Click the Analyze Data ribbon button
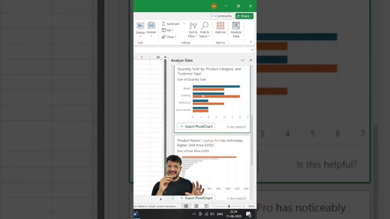 point(236,28)
